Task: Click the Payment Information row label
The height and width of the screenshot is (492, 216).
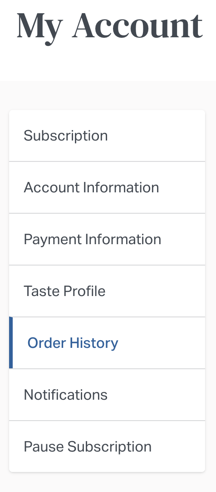Action: (93, 240)
